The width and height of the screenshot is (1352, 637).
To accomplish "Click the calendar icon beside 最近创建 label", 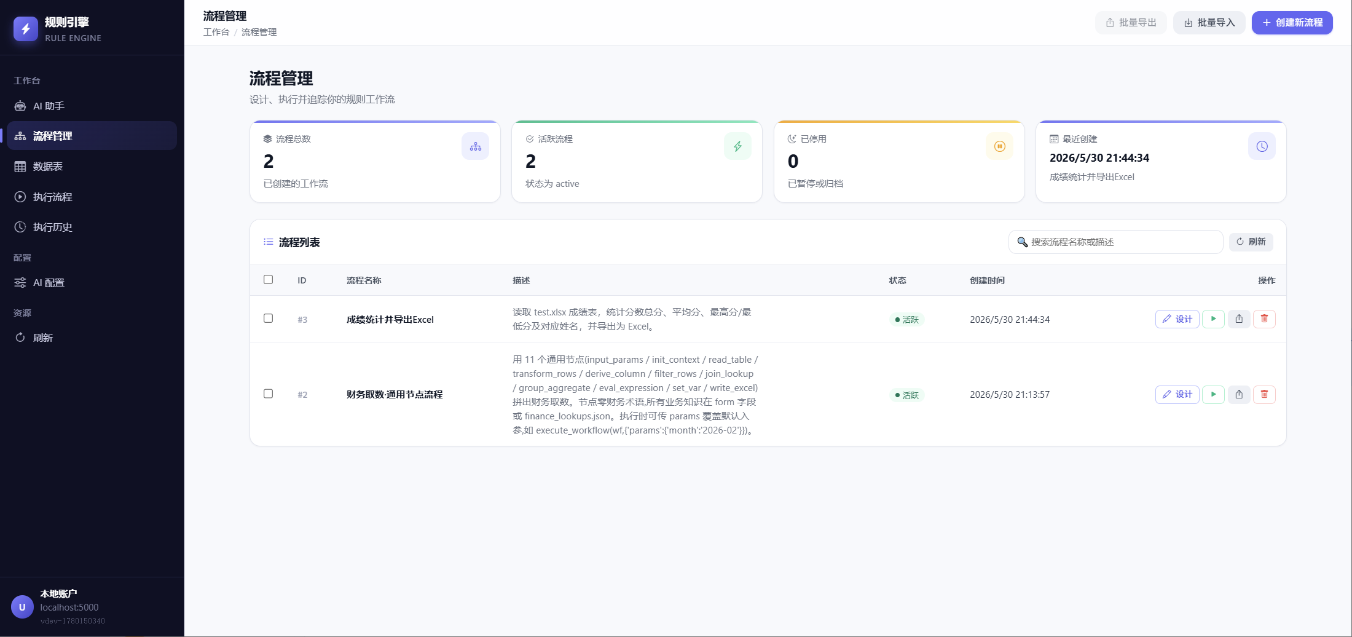I will coord(1054,139).
